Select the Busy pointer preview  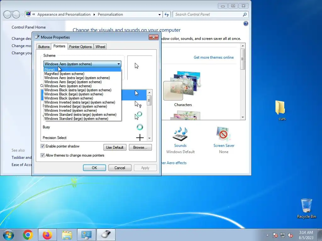pyautogui.click(x=140, y=127)
